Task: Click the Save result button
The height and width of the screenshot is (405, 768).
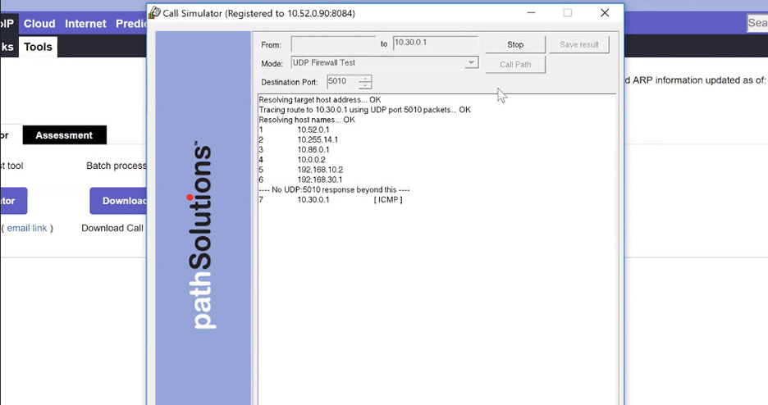Action: tap(579, 44)
